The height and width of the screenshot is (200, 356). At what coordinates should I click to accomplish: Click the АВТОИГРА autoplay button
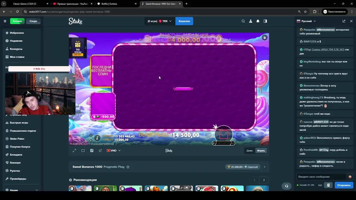(224, 143)
